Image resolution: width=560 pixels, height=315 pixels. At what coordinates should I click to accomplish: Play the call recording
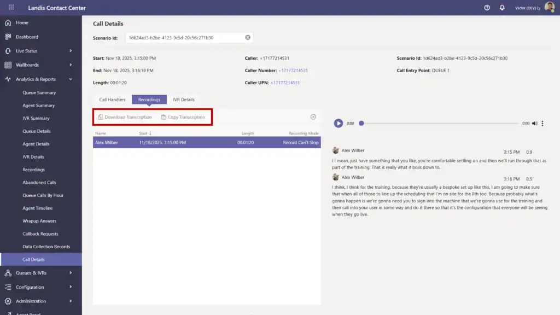coord(339,124)
